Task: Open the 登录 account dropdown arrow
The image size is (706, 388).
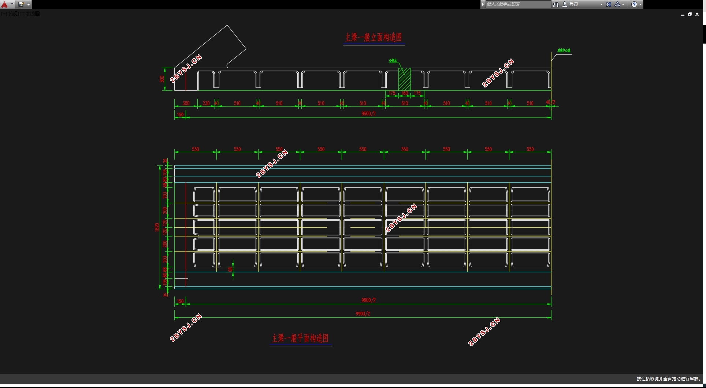Action: (x=601, y=4)
